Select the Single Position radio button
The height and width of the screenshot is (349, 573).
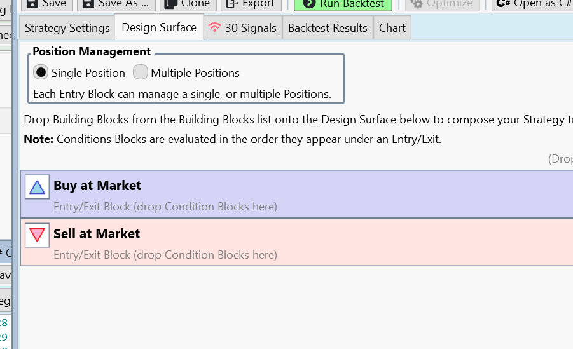point(41,72)
